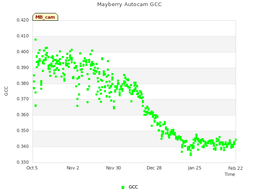Image resolution: width=260 pixels, height=195 pixels.
Task: Click the Dec 28 x-axis label
Action: point(154,168)
